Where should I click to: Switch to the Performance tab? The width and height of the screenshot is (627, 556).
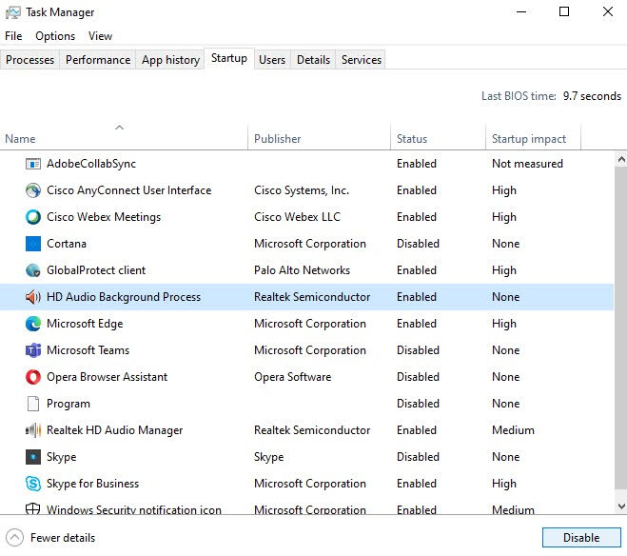click(98, 60)
